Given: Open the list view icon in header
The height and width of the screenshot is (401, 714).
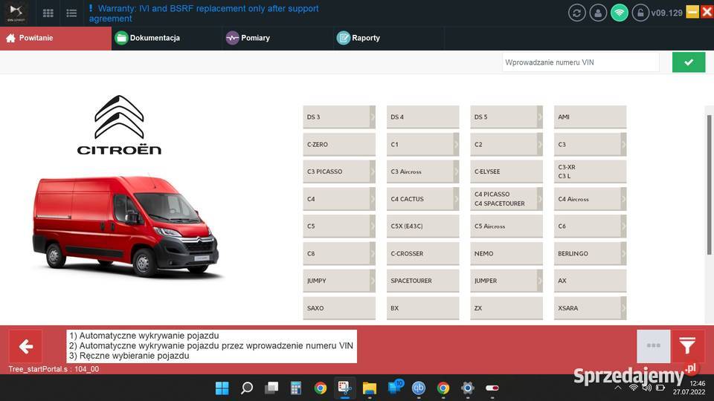Looking at the screenshot, I should coord(71,13).
